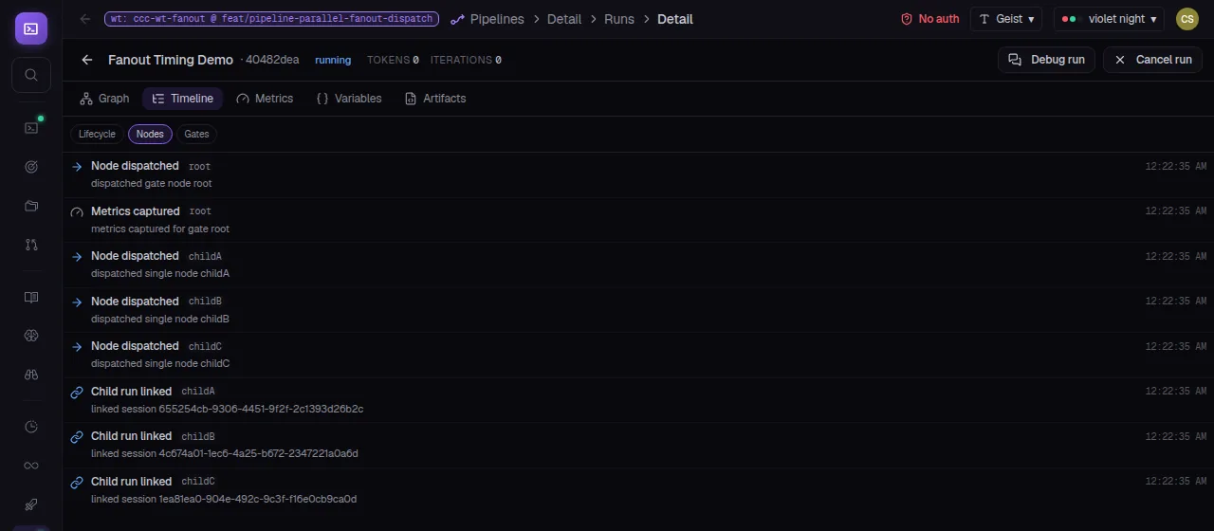The image size is (1214, 531).
Task: Select linked session 1ea81ea0 id text
Action: tap(224, 499)
